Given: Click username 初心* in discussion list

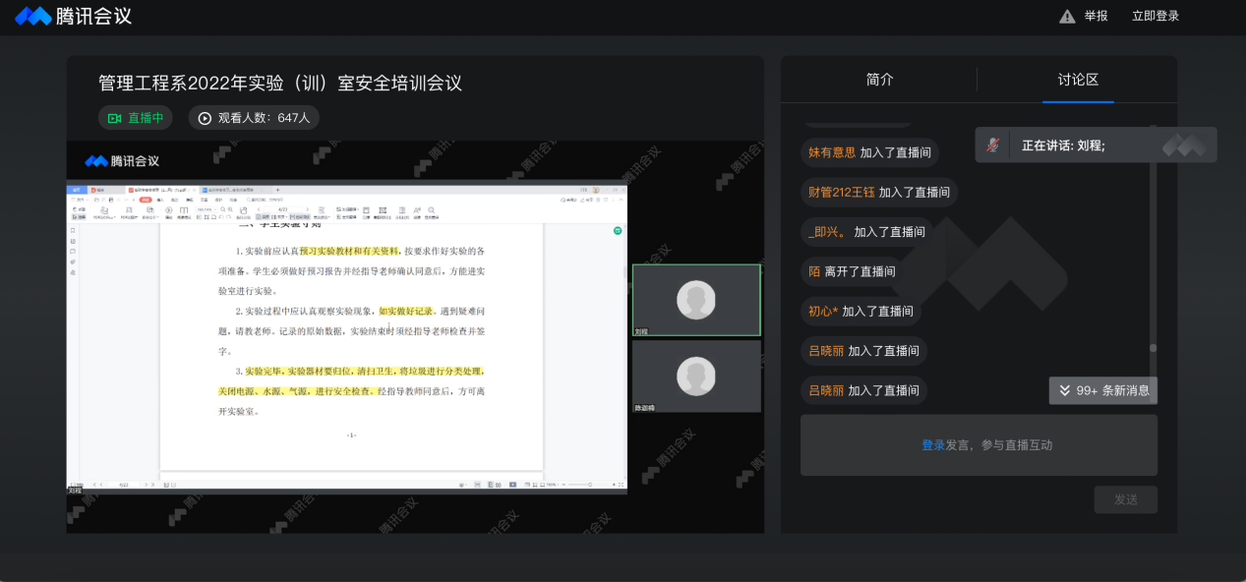Looking at the screenshot, I should click(823, 312).
